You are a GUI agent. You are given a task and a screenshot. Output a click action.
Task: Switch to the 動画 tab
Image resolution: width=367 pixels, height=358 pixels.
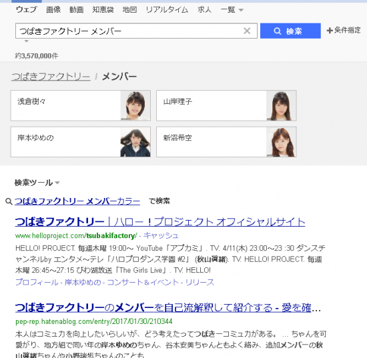[77, 9]
